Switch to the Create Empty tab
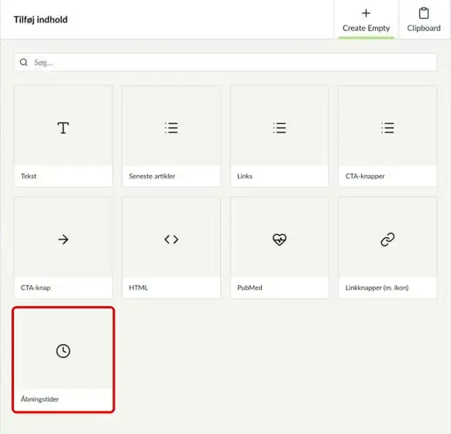This screenshot has height=434, width=451. [367, 19]
